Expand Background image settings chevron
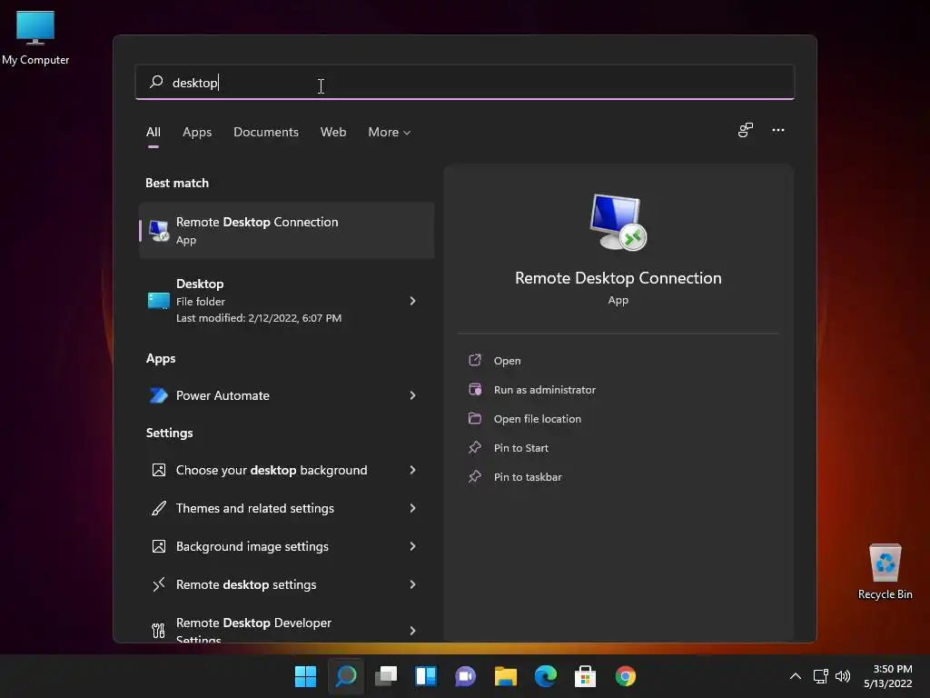This screenshot has width=930, height=698. (413, 546)
